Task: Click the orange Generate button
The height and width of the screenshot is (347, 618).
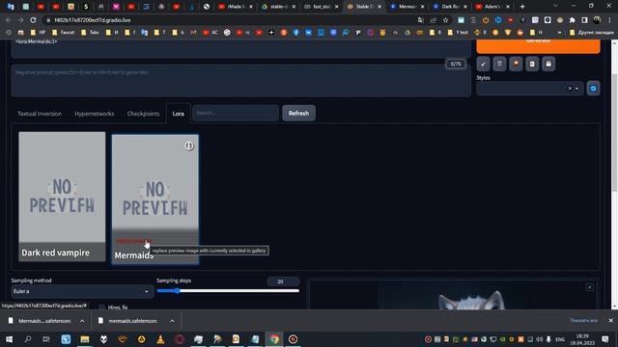Action: (x=538, y=45)
